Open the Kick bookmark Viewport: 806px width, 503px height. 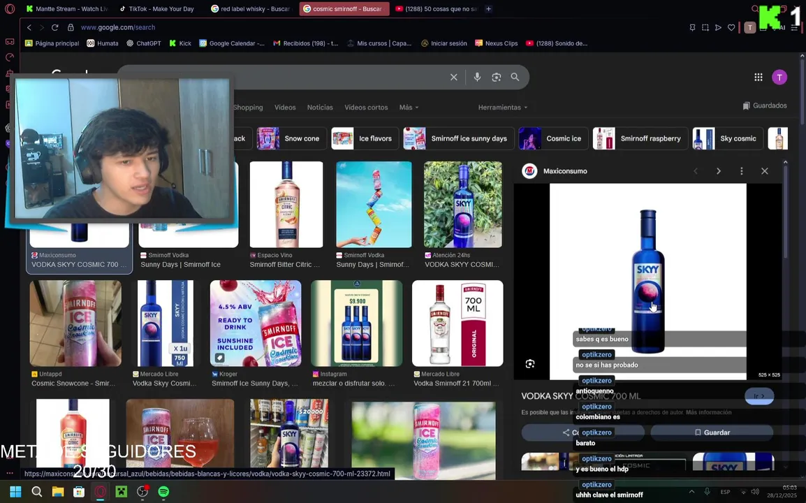[x=180, y=43]
